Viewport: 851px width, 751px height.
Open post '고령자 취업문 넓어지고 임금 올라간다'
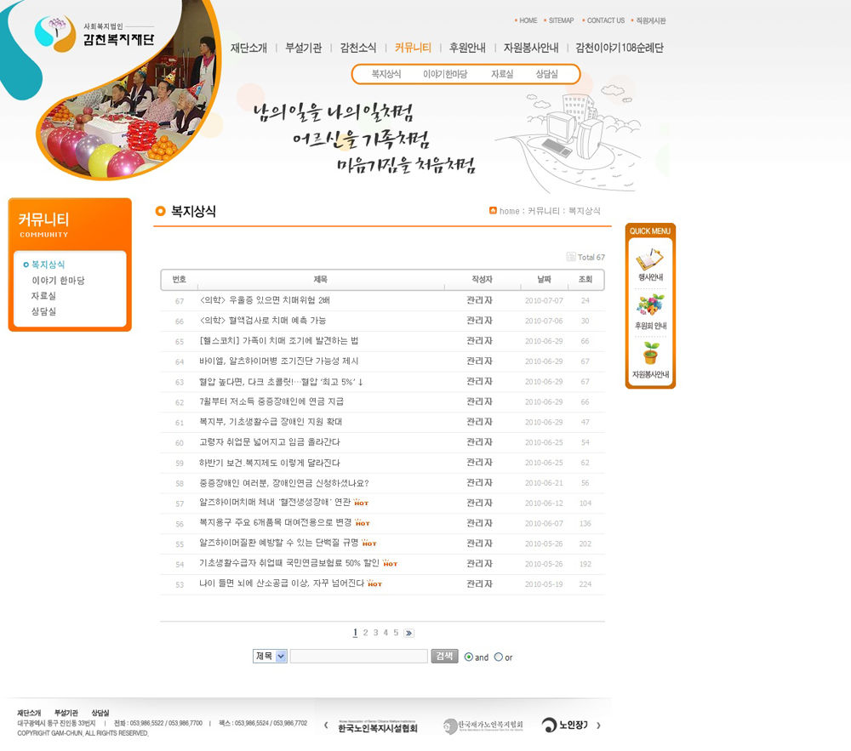pyautogui.click(x=269, y=442)
